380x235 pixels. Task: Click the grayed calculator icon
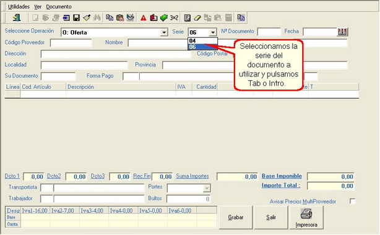coord(228,18)
